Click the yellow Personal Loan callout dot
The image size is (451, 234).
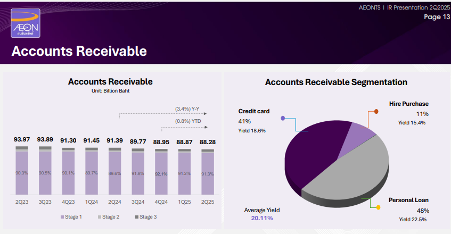click(x=378, y=207)
